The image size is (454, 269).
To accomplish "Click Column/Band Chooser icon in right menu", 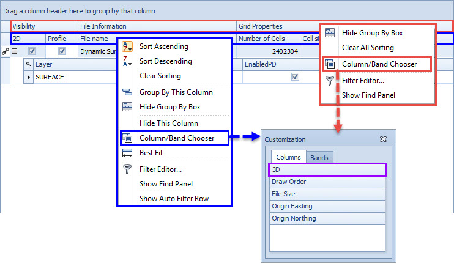I will click(330, 64).
